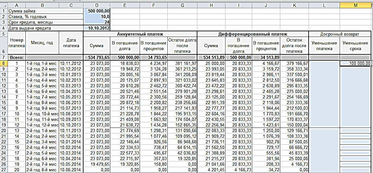
Task: Click the loan issue date cell 10.10.2012
Action: pos(97,28)
